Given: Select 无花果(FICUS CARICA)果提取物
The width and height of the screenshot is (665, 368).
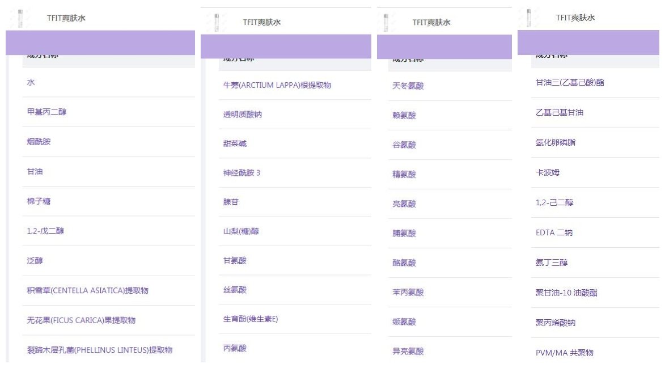Looking at the screenshot, I should (81, 320).
